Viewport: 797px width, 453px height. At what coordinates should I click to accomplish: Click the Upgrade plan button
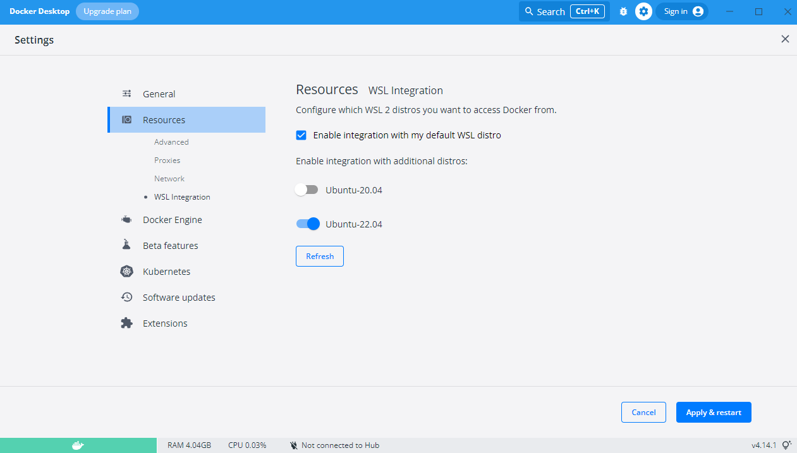(107, 11)
